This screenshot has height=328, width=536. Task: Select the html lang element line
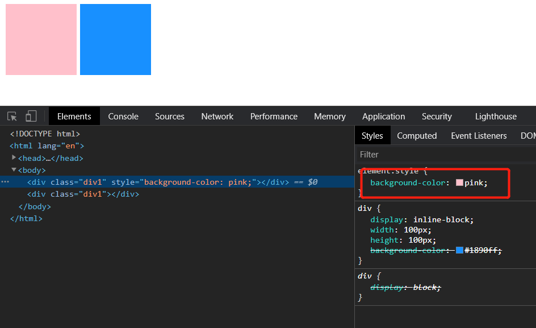[47, 146]
